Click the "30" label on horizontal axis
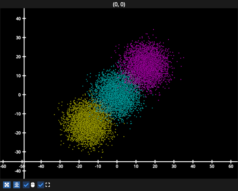The image size is (238, 191). point(174,166)
